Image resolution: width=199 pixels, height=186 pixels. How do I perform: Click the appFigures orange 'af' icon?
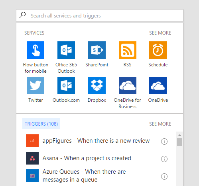coord(32,141)
